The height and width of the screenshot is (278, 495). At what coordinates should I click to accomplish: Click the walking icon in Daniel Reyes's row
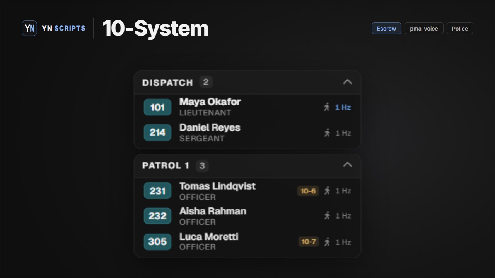coord(327,133)
